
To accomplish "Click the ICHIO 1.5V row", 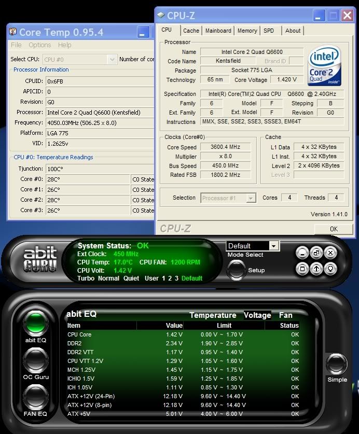I will point(183,379).
